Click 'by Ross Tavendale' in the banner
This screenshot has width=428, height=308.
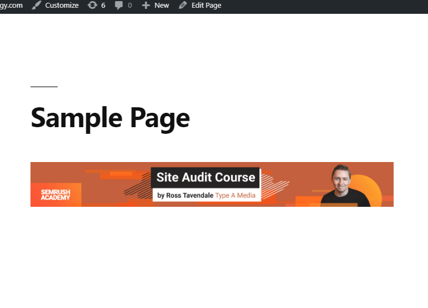[x=185, y=196]
